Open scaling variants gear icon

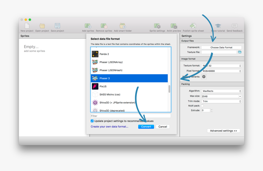(x=204, y=77)
